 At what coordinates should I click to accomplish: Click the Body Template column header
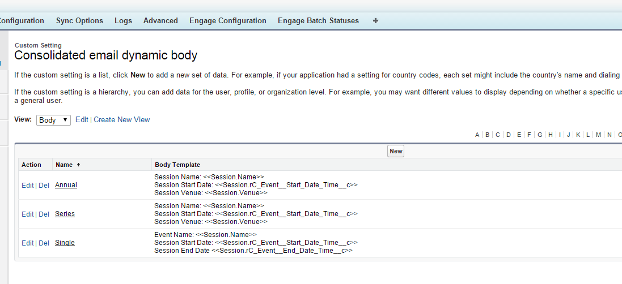(x=177, y=165)
